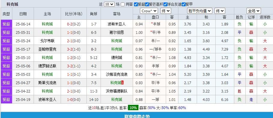273x118 pixels.
Task: Open the 全场 dropdown
Action: (253, 11)
